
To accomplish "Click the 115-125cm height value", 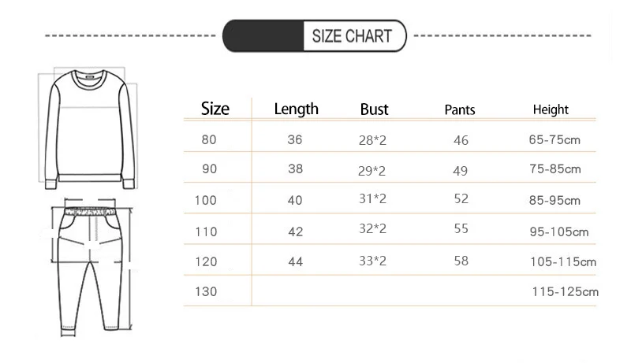I will tap(566, 291).
